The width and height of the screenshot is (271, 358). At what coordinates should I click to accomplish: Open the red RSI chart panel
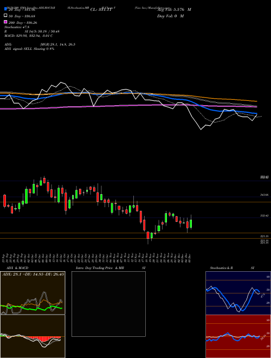[x=238, y=336]
